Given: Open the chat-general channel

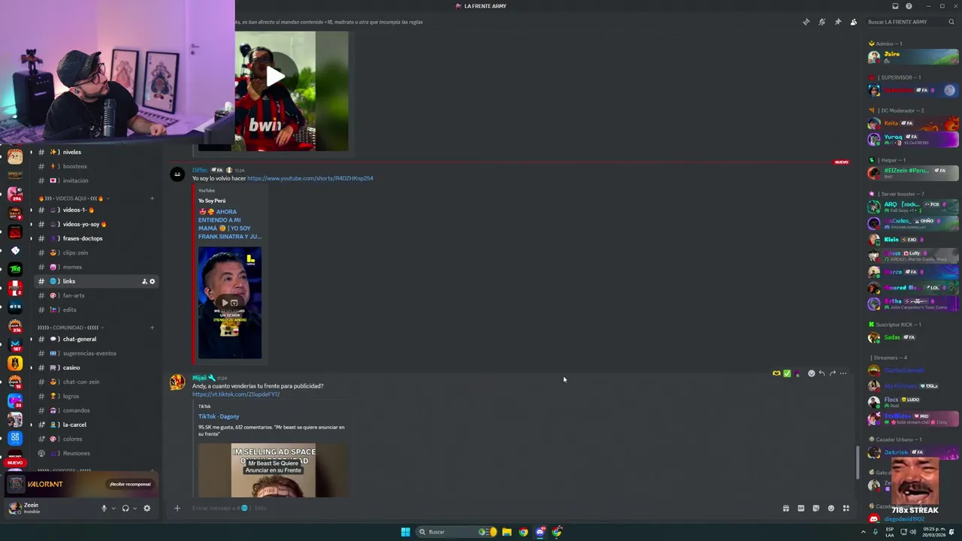Looking at the screenshot, I should click(96, 339).
